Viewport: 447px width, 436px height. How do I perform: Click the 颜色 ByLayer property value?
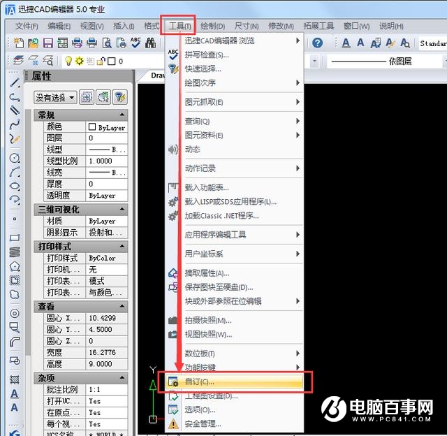107,127
